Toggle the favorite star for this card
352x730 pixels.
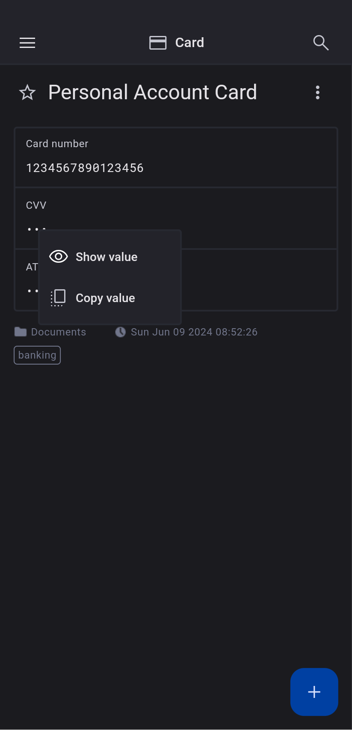pyautogui.click(x=27, y=92)
